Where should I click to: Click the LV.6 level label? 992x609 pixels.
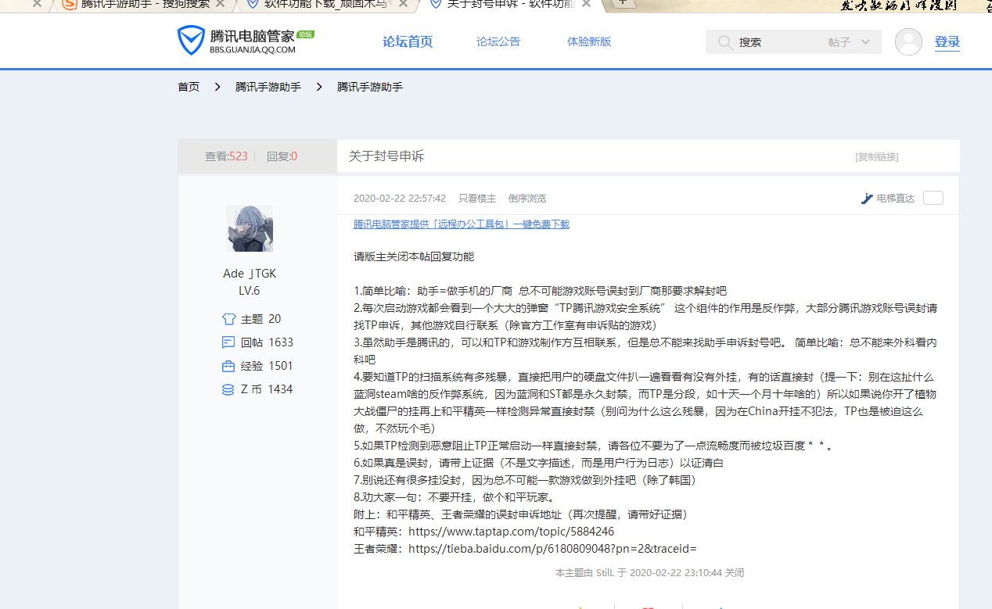click(x=250, y=291)
